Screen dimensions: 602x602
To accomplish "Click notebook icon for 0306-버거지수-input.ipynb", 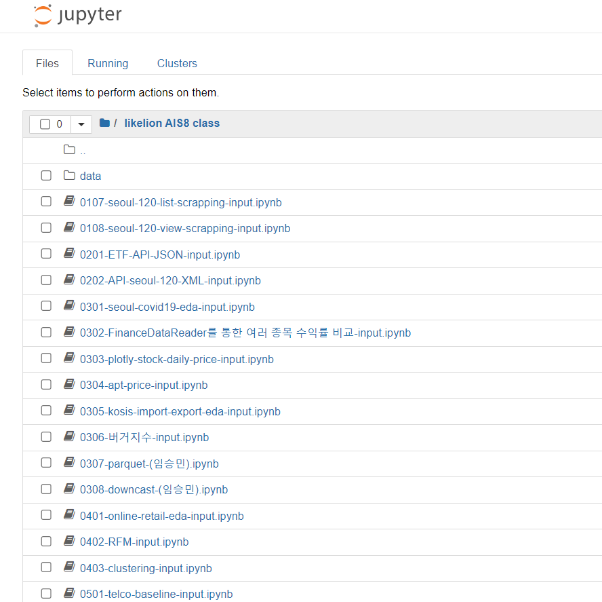I will (69, 436).
